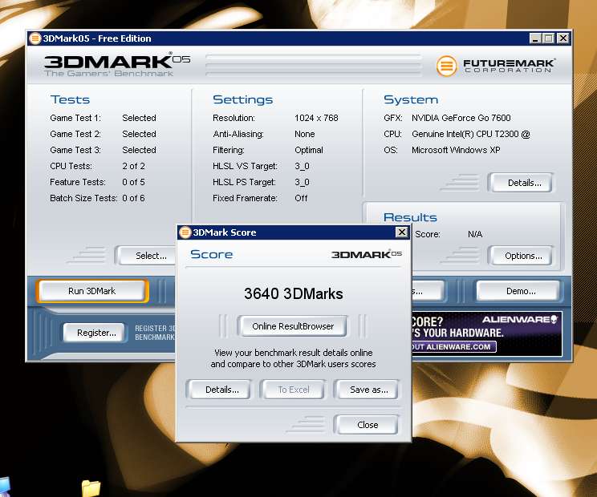Click the "Tests" section heading

[70, 99]
